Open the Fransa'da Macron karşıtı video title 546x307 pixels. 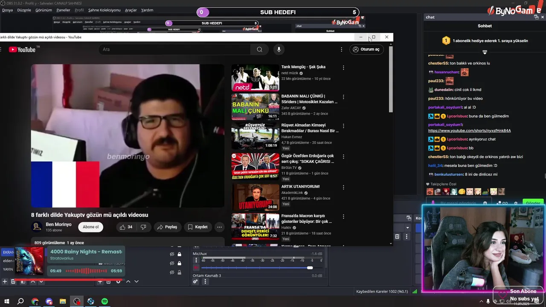click(307, 219)
